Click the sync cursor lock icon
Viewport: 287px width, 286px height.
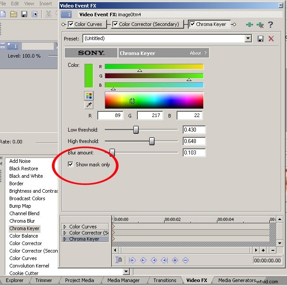coord(118,260)
